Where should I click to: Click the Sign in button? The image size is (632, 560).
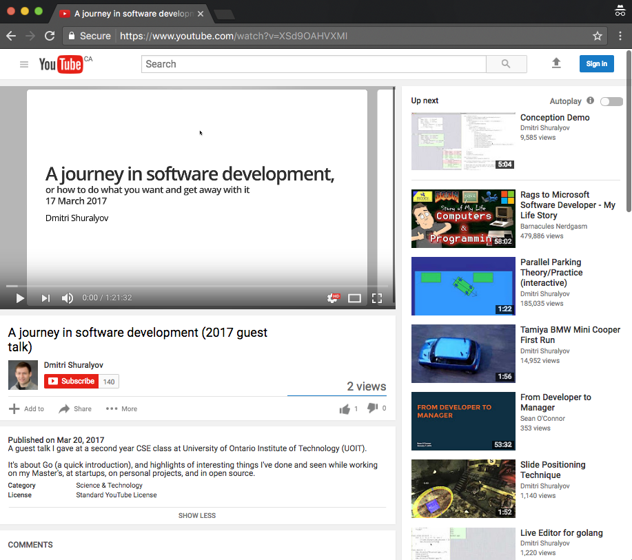[x=597, y=63]
